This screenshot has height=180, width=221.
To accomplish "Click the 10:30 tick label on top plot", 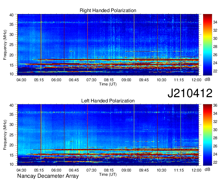I will [162, 80].
